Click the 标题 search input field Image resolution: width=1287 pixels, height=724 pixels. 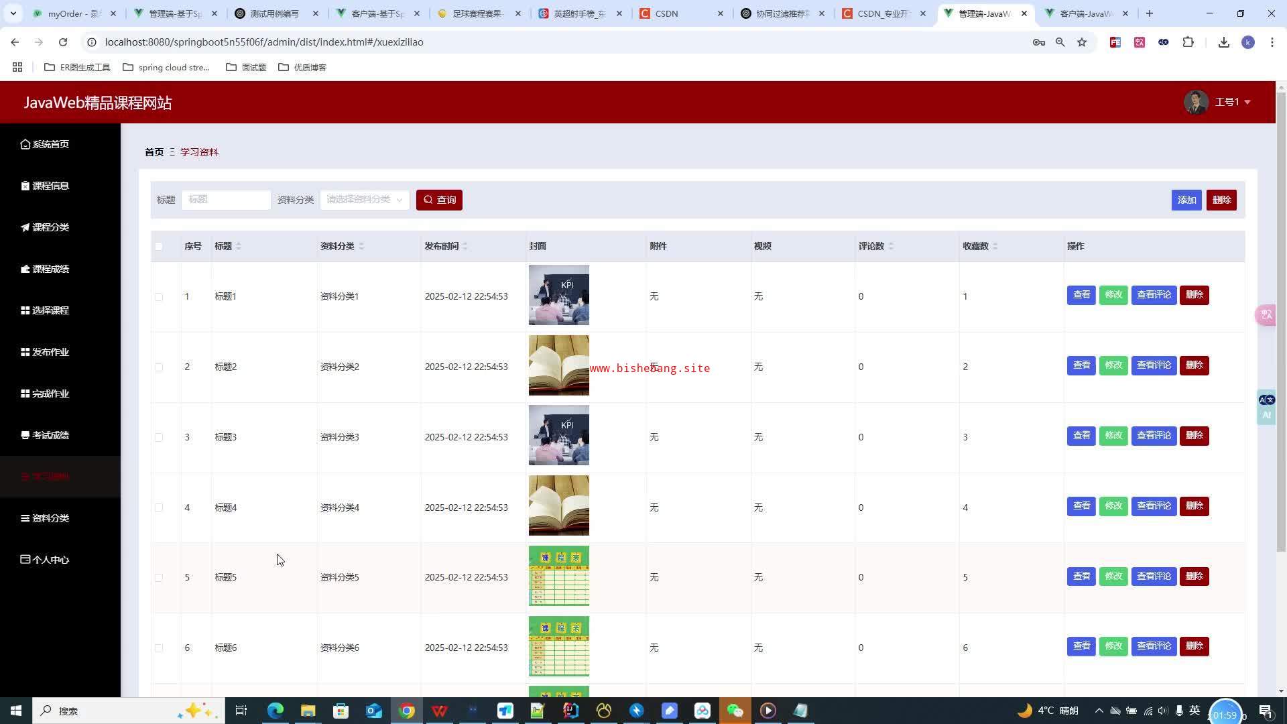pyautogui.click(x=226, y=200)
